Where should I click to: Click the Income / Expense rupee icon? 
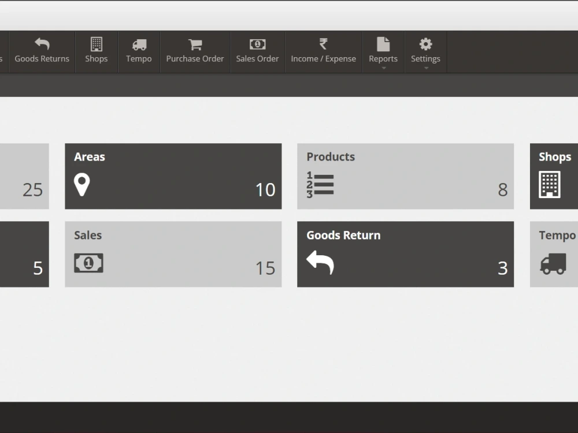(x=323, y=44)
